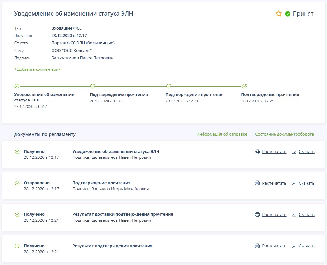Click status check icon of the Отправлено row
Image resolution: width=327 pixels, height=265 pixels.
click(17, 183)
